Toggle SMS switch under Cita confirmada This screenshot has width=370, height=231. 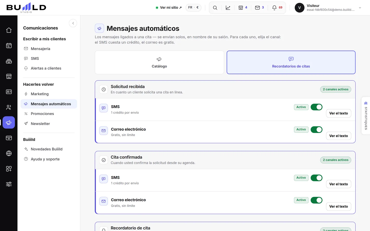pyautogui.click(x=317, y=178)
